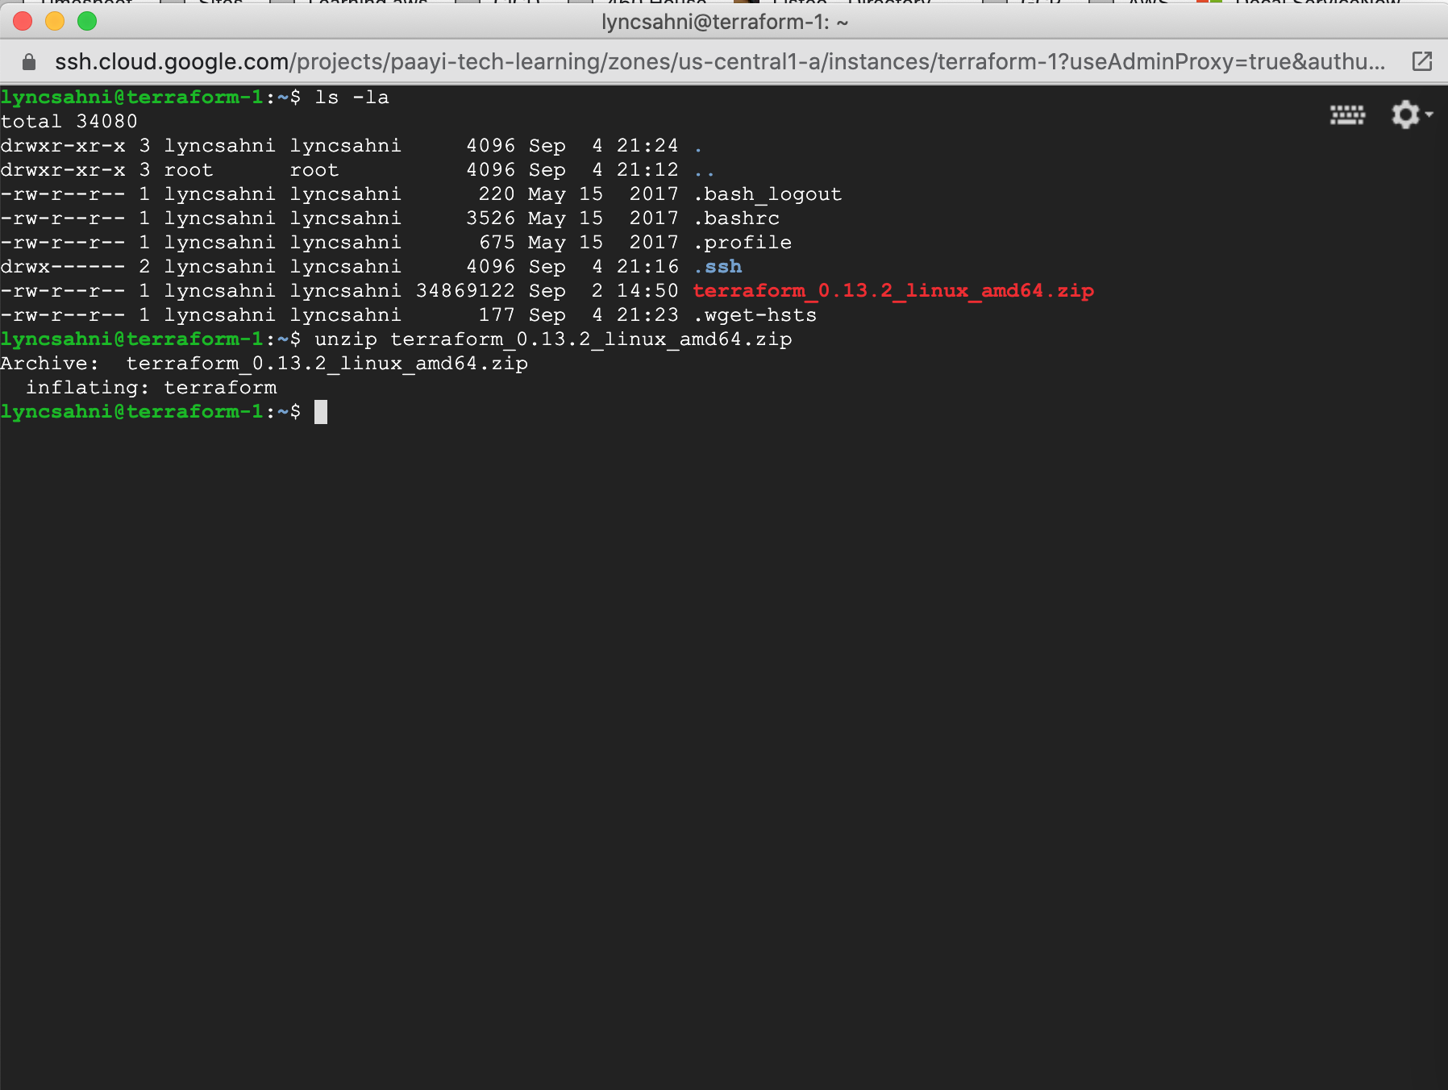1448x1090 pixels.
Task: Click the yellow minimize window button
Action: [x=55, y=21]
